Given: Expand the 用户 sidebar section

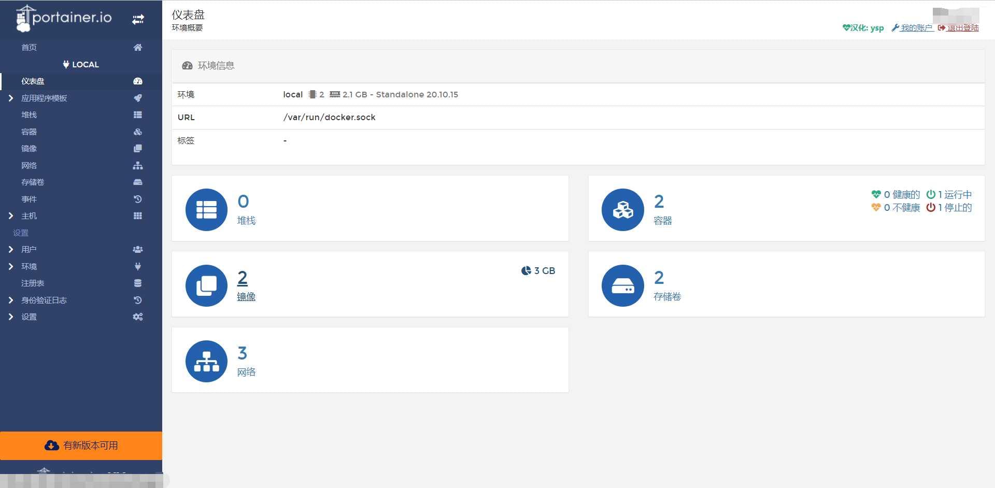Looking at the screenshot, I should [x=11, y=250].
